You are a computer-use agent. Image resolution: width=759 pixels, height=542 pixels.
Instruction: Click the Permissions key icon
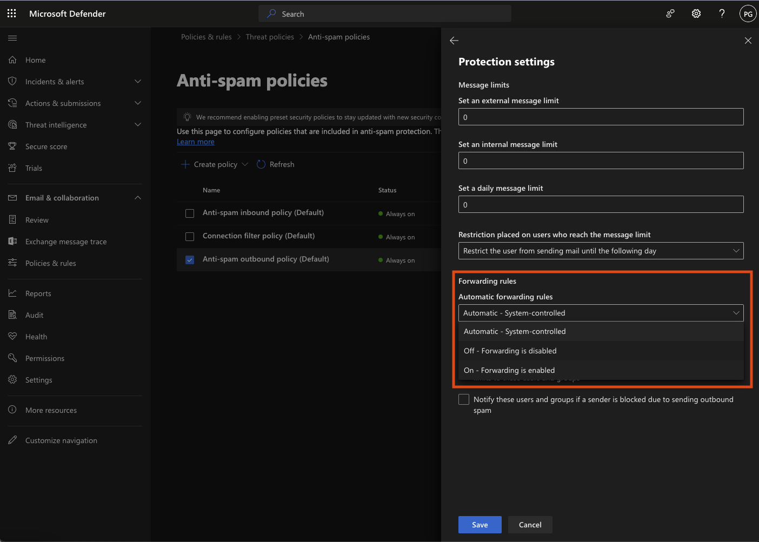(x=12, y=358)
